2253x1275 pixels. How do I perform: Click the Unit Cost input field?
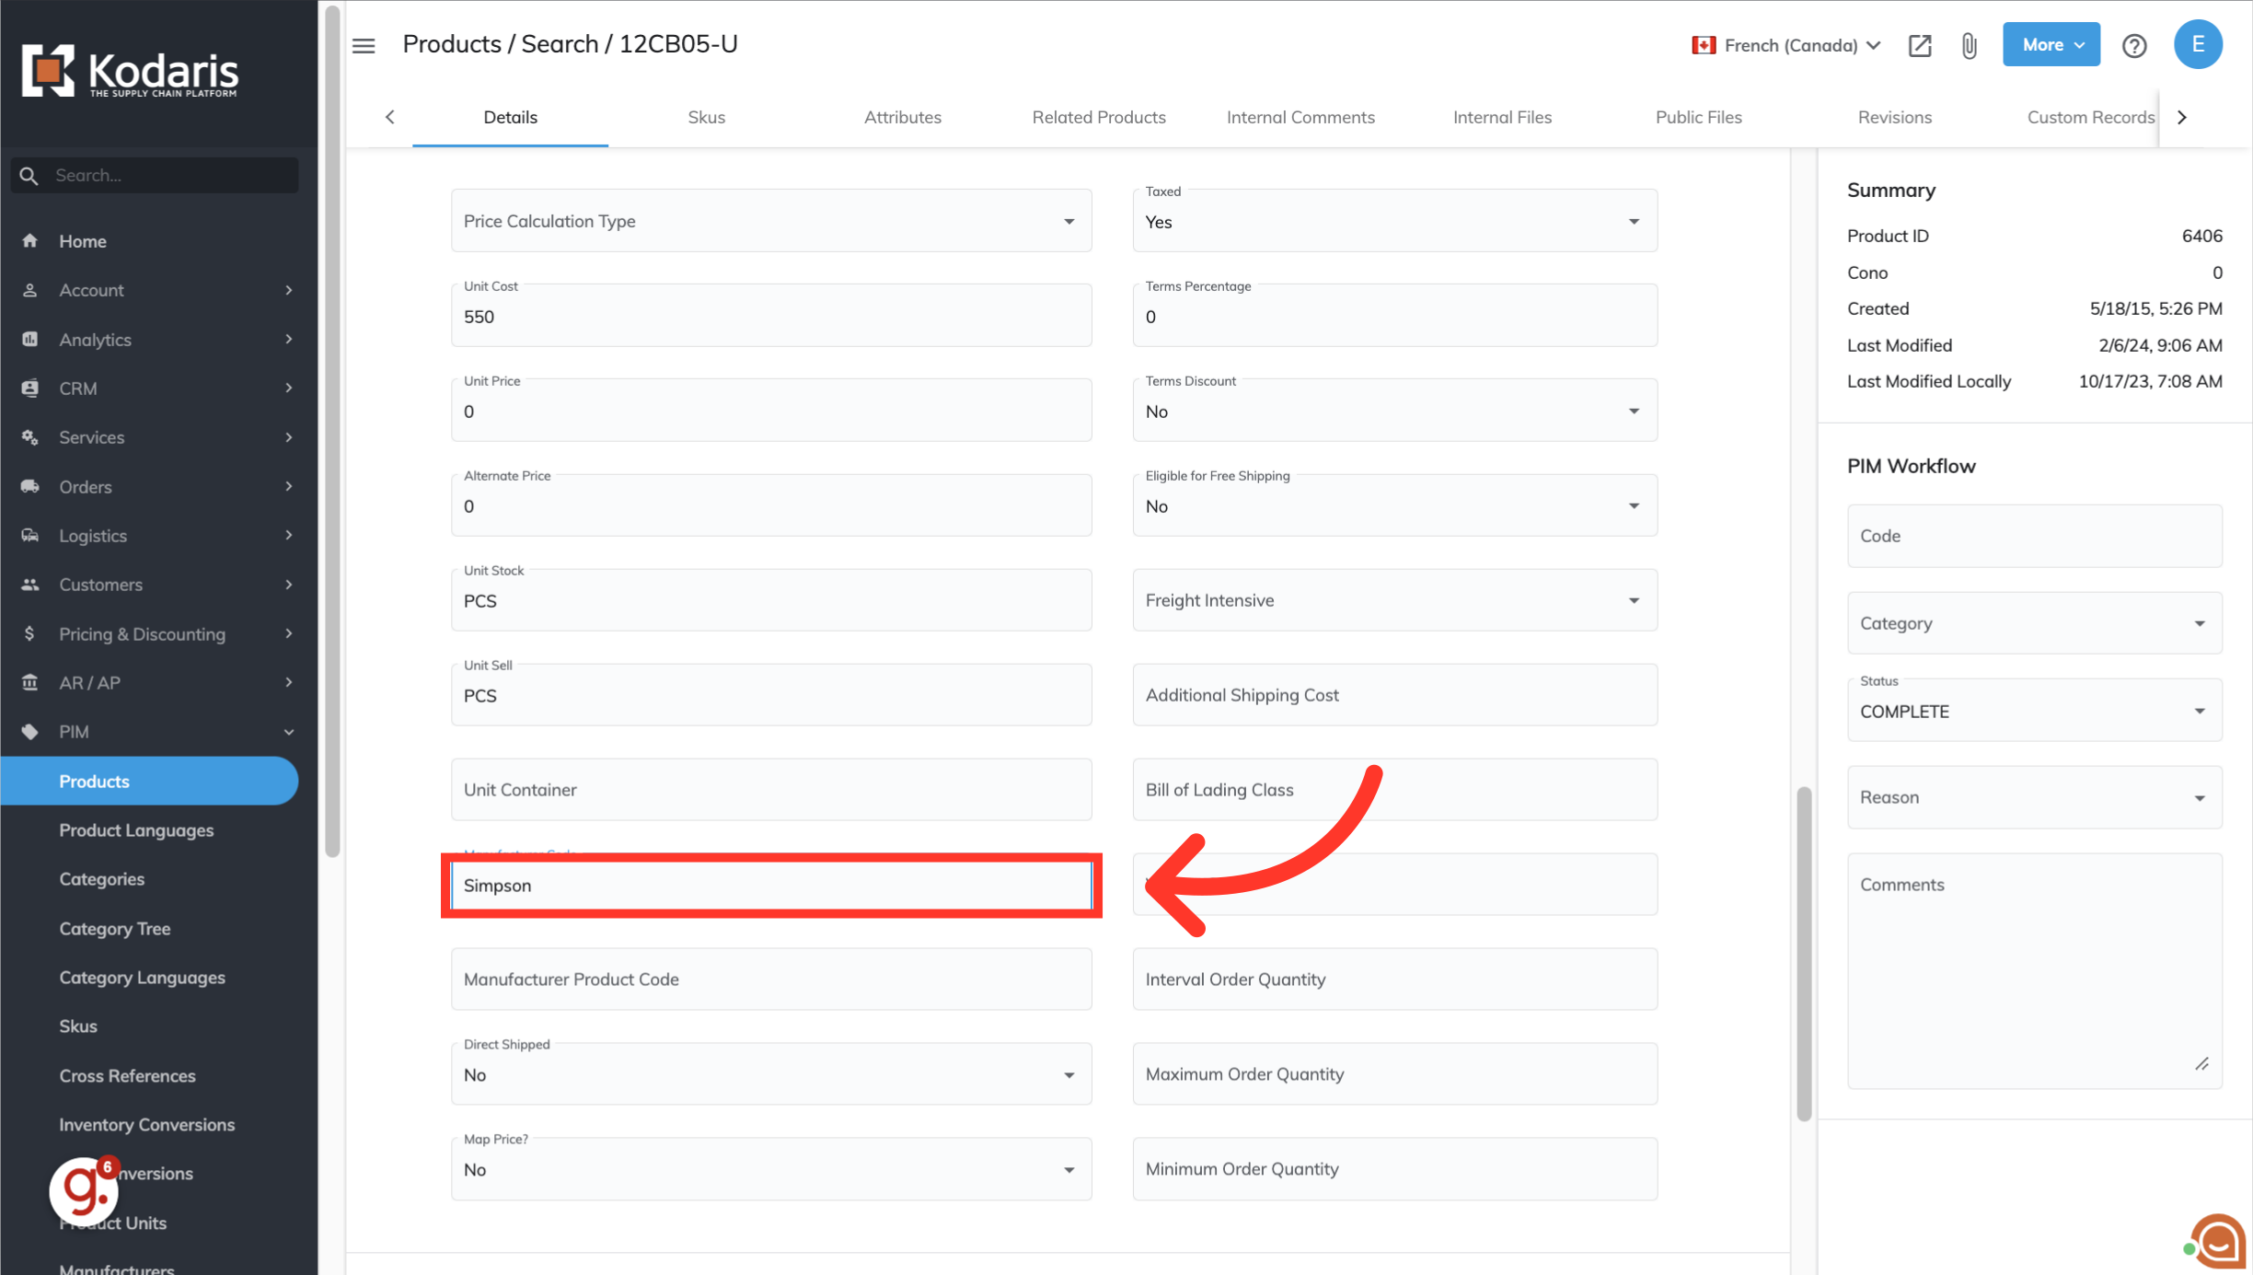pyautogui.click(x=770, y=317)
